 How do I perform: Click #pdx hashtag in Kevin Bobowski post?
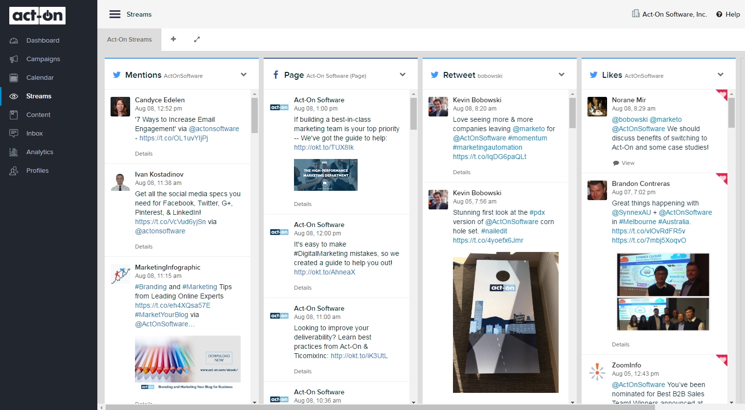click(x=537, y=212)
